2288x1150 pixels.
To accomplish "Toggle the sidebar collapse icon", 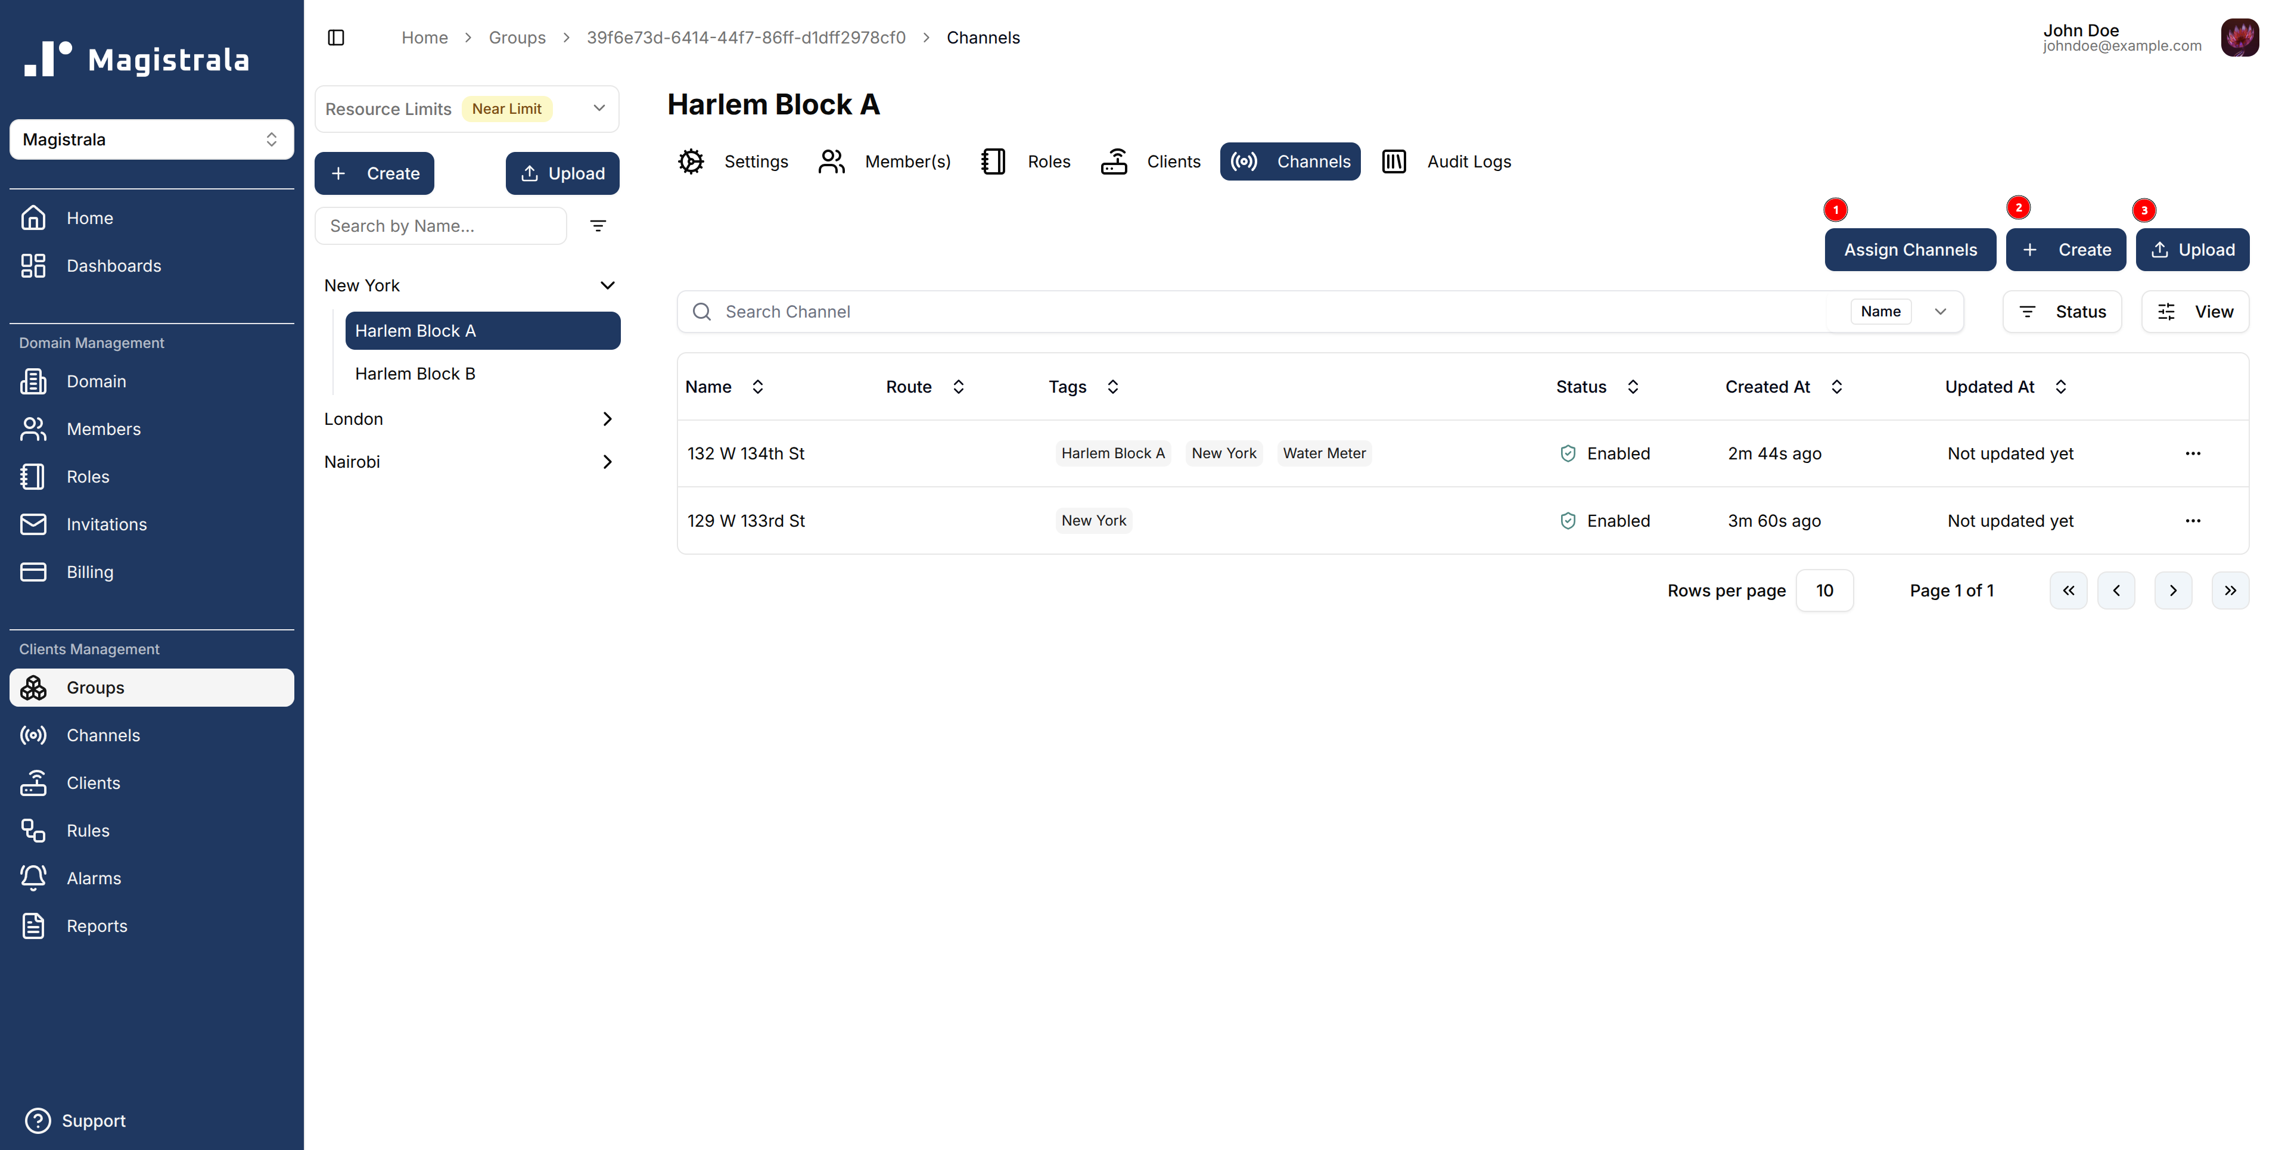I will pos(335,38).
